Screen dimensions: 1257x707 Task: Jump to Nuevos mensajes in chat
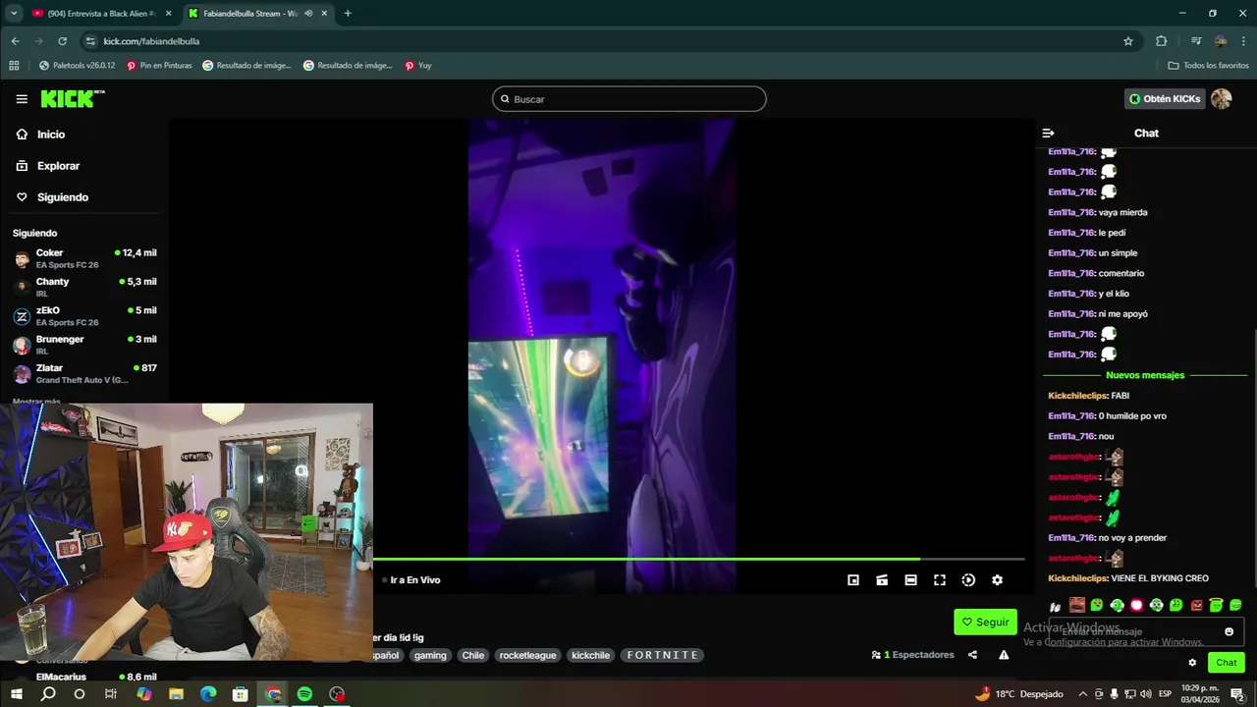pyautogui.click(x=1145, y=375)
